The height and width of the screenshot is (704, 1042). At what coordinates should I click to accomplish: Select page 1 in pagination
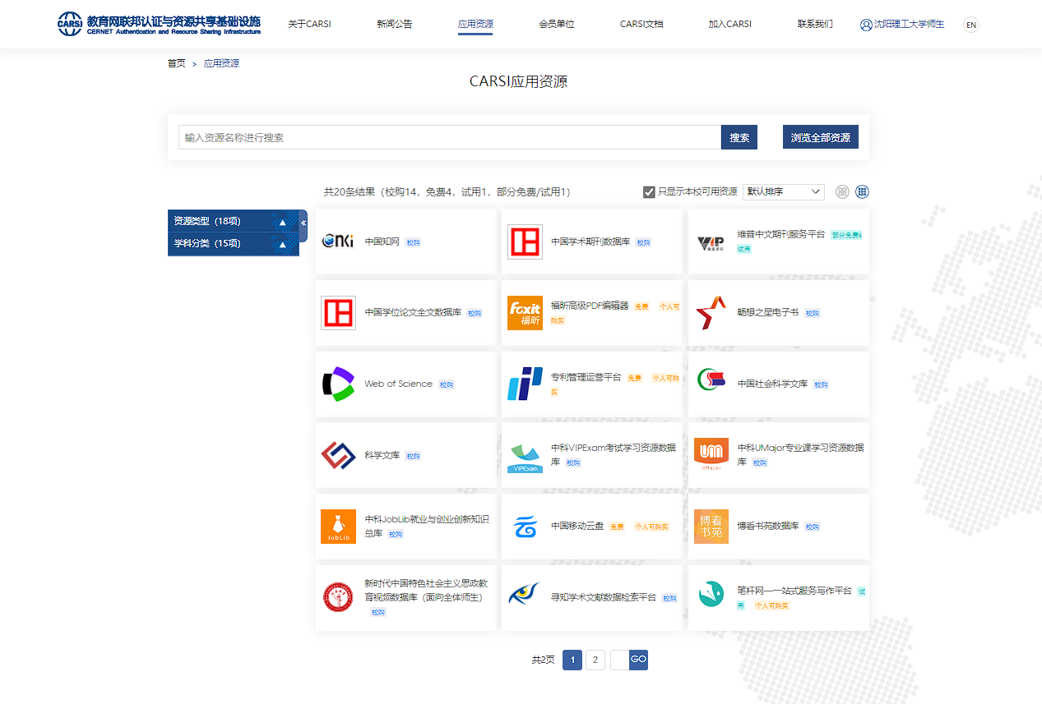pyautogui.click(x=572, y=660)
